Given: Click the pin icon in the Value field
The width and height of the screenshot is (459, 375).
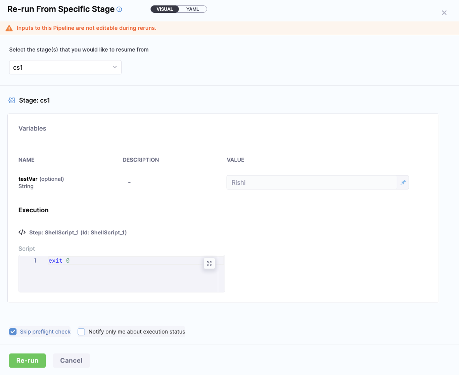Looking at the screenshot, I should (403, 182).
